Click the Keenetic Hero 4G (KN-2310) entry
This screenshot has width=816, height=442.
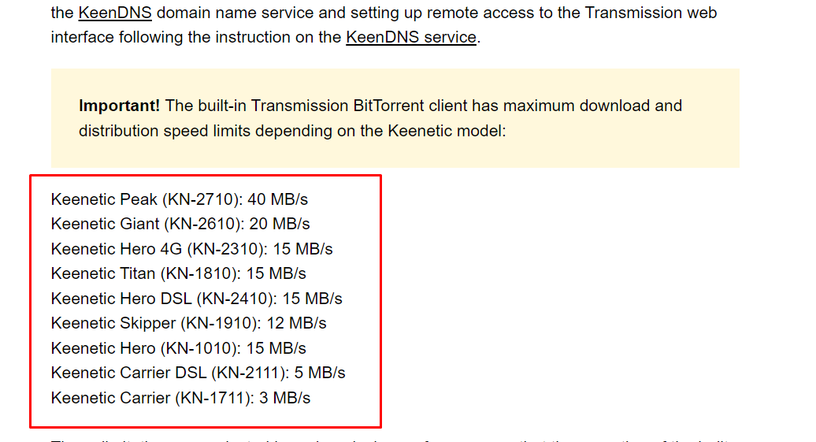192,249
